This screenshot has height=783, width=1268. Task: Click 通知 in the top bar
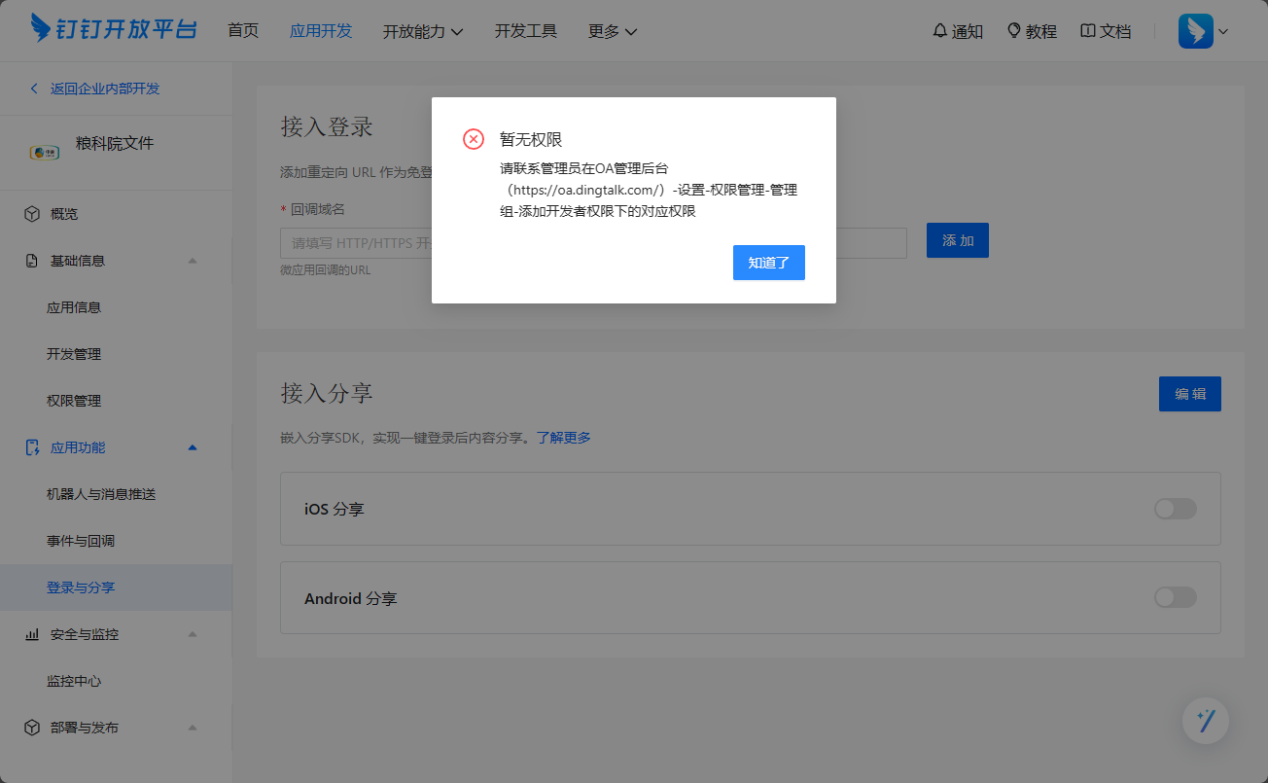point(968,31)
